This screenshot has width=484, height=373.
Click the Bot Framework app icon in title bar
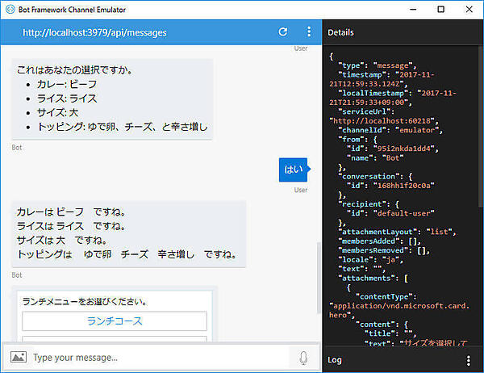pos(9,9)
